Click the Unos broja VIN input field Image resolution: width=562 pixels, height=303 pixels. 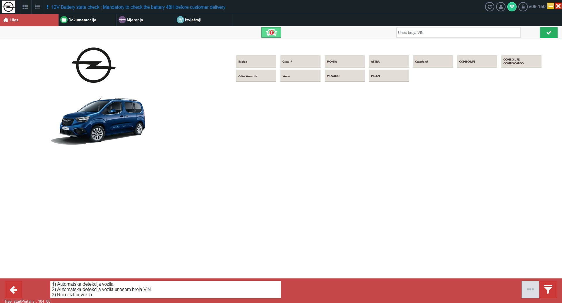(458, 32)
